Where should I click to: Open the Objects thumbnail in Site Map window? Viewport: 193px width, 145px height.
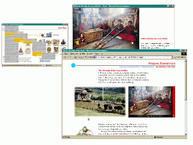[49, 42]
